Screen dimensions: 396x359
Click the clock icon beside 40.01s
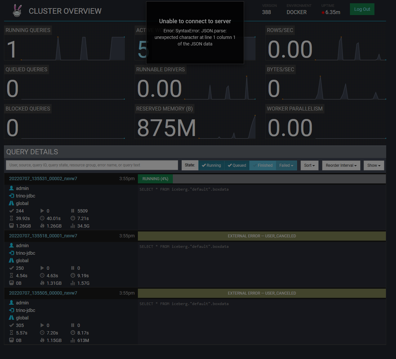click(42, 218)
